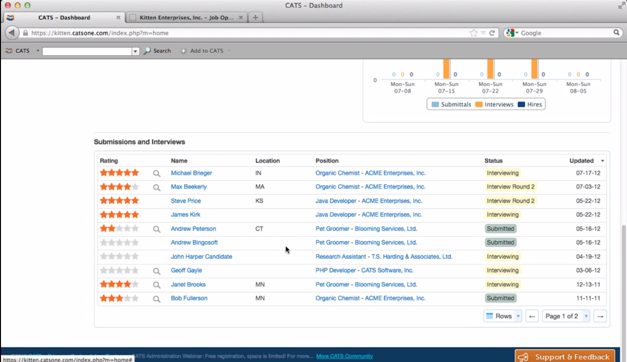627x362 pixels.
Task: Toggle the bookmark star in the address bar
Action: [473, 33]
